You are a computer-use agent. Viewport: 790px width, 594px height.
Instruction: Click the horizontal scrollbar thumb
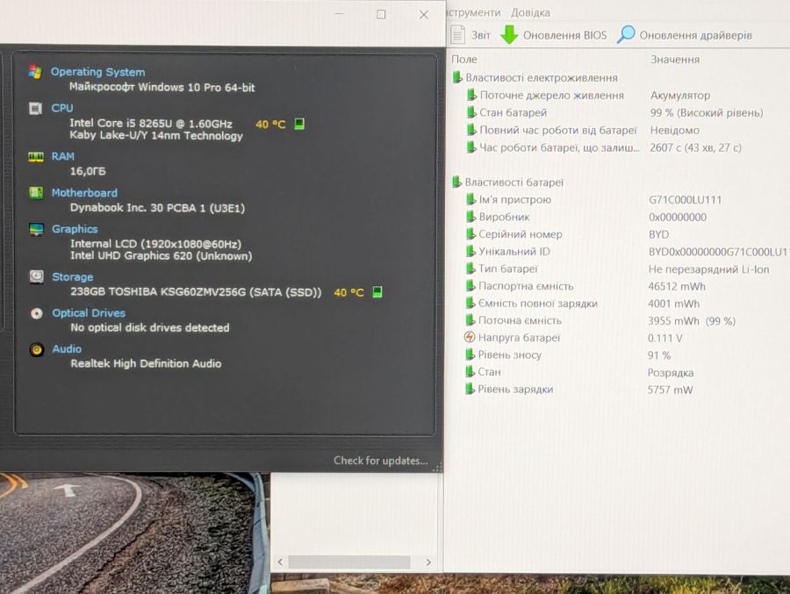tap(349, 562)
